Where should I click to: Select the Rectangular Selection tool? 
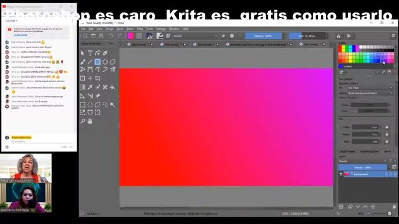(82, 105)
